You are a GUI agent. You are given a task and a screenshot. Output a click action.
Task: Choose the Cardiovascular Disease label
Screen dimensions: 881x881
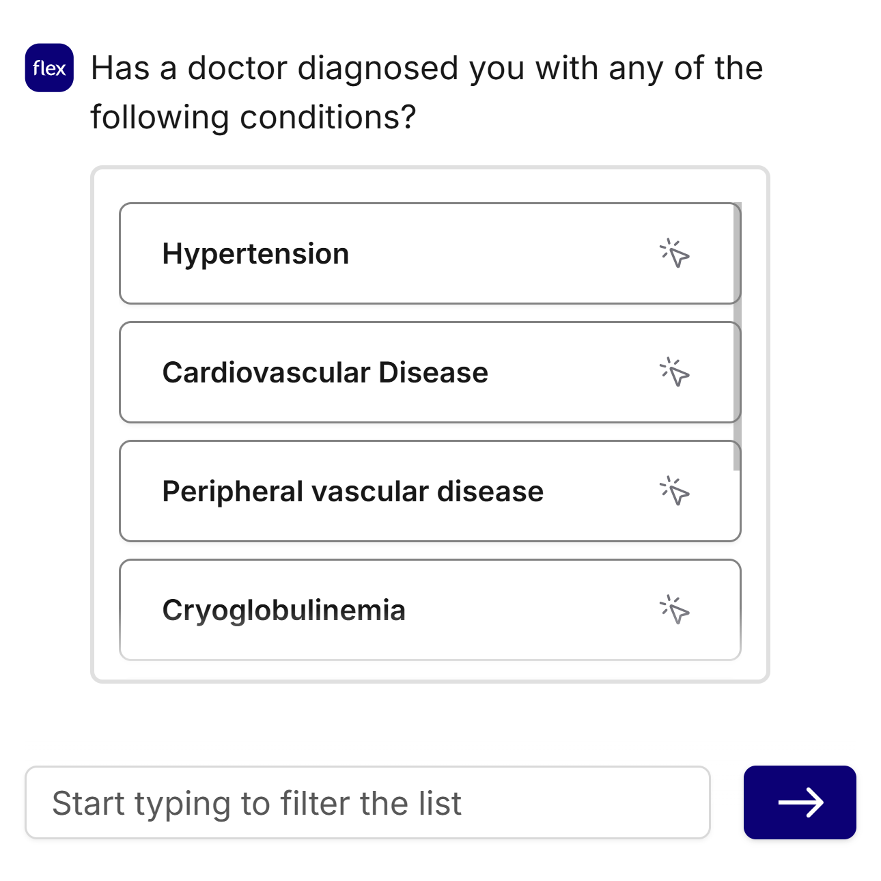click(x=325, y=372)
